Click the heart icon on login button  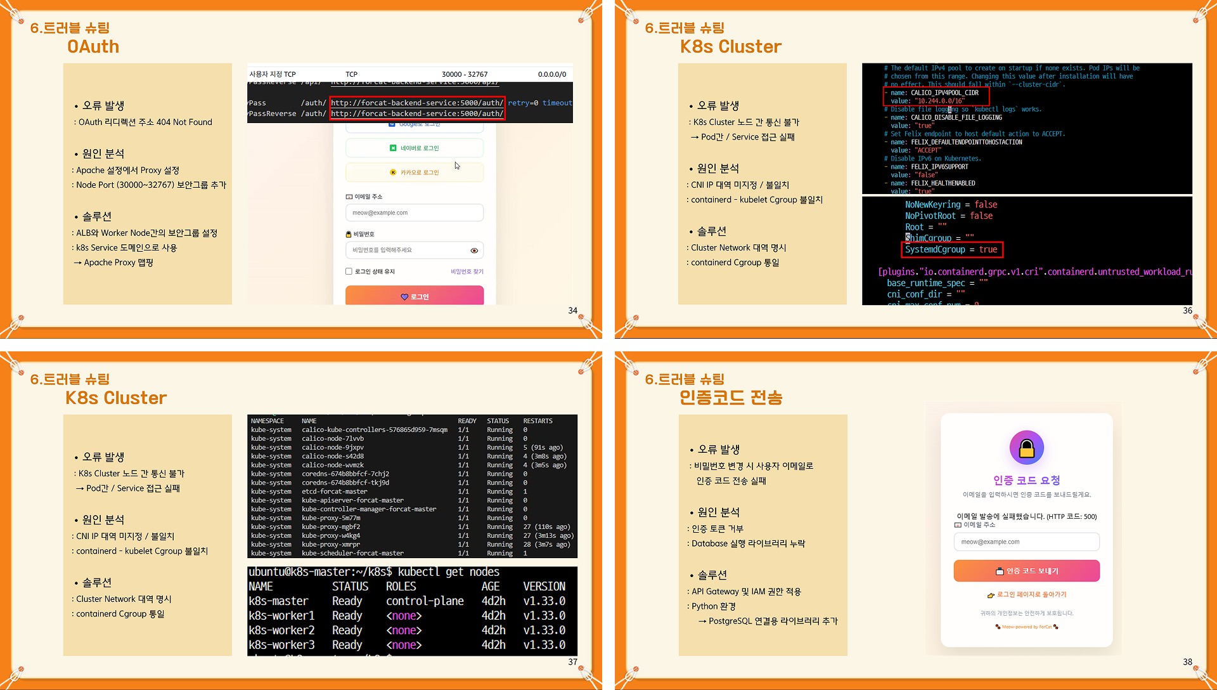pyautogui.click(x=404, y=297)
